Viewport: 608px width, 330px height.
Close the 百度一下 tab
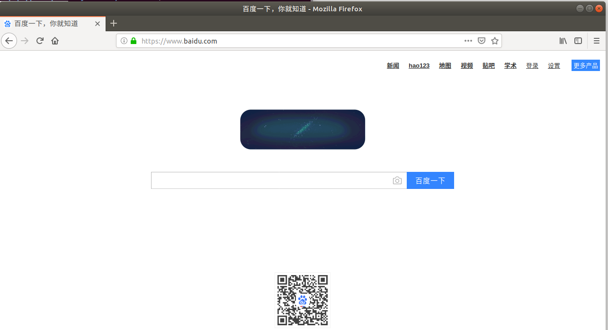pos(98,24)
